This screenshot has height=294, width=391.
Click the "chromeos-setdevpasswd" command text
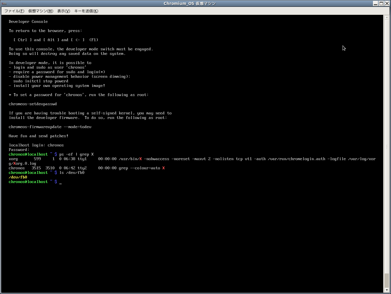33,104
